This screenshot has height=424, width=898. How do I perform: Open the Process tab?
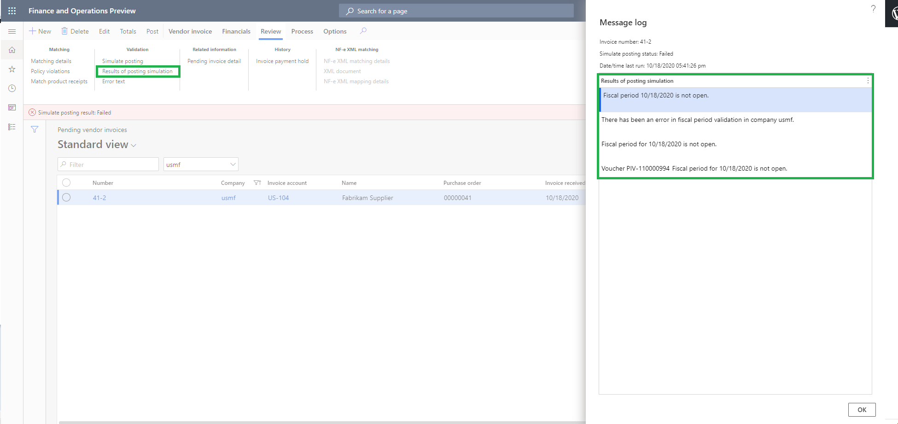[302, 31]
